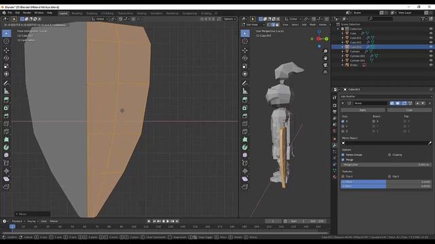Jump to the timeline start frame
Screen dimensions: 435x244
click(154, 222)
